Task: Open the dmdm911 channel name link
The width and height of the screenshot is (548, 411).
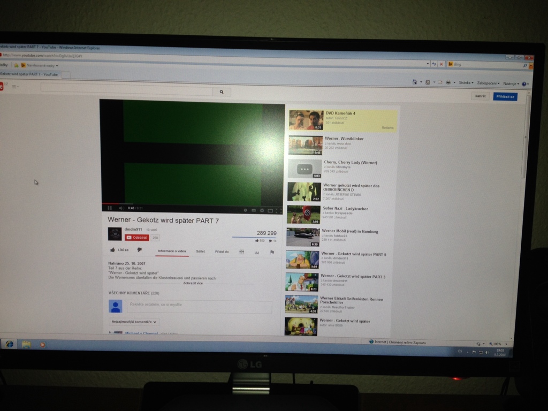Action: [x=133, y=229]
